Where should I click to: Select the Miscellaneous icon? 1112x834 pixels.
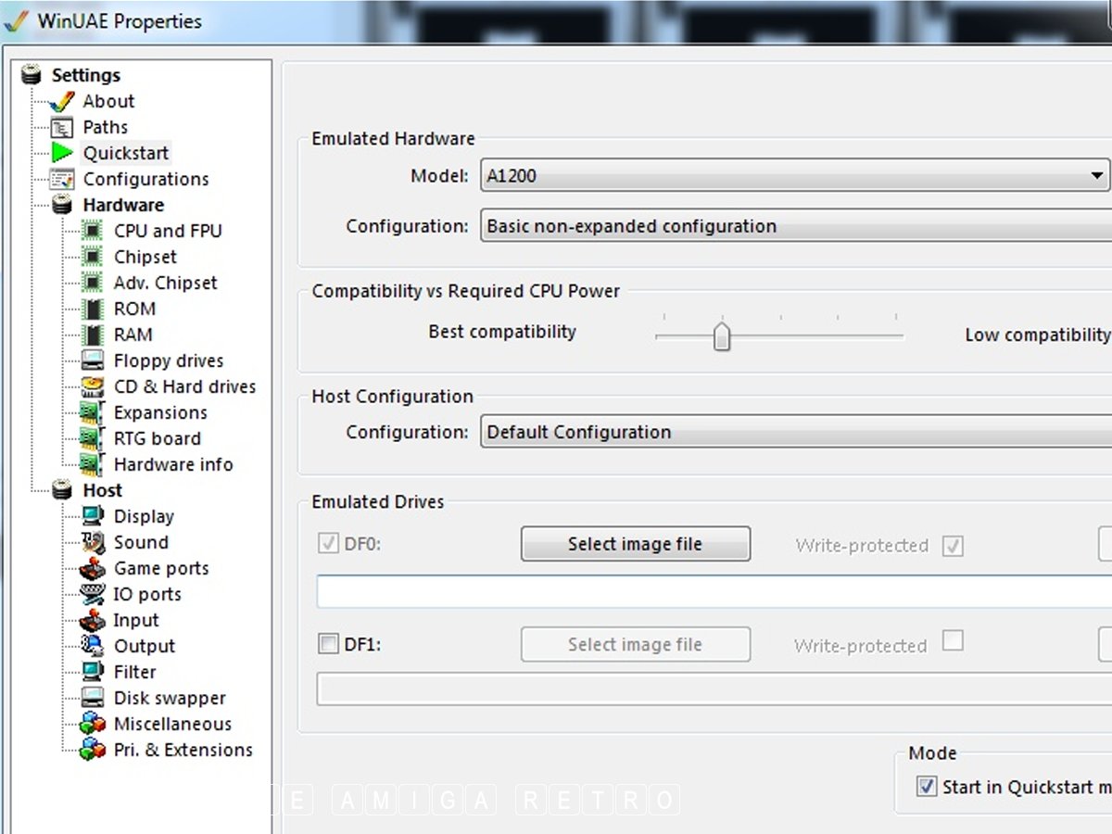[93, 724]
